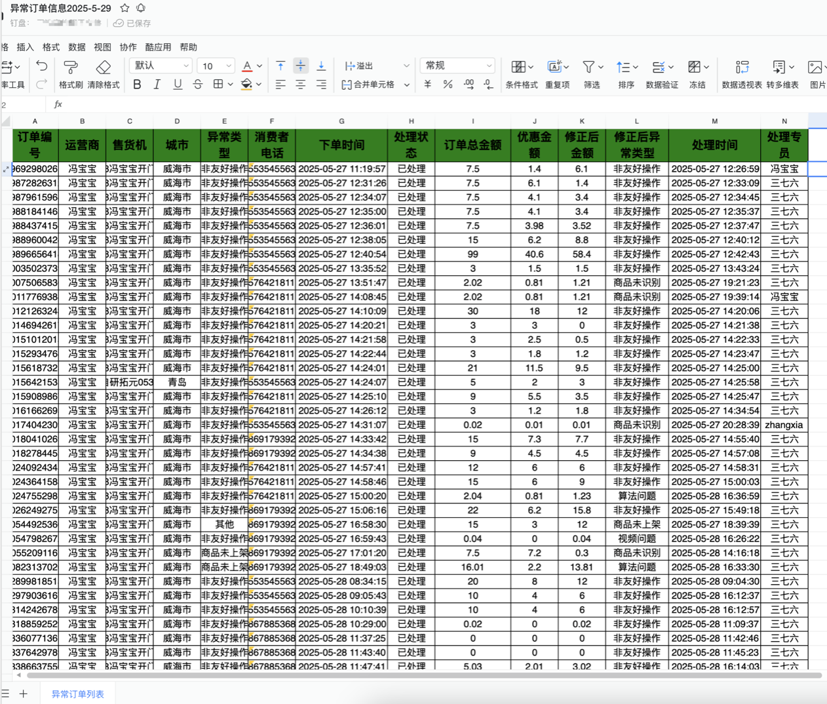Open 条件格式 conditional formatting
Viewport: 827px width, 704px height.
(522, 74)
